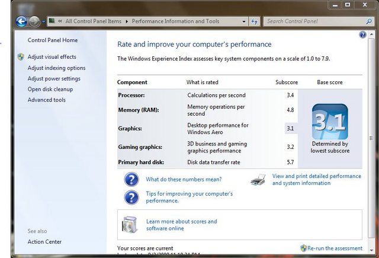Select All Control Panel Items breadcrumb
This screenshot has height=258, width=379.
(94, 21)
